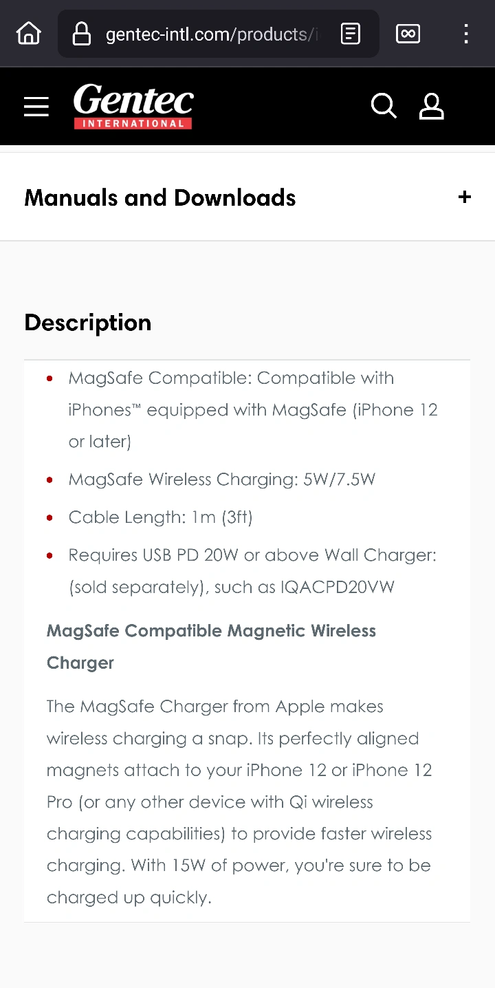The width and height of the screenshot is (495, 988).
Task: Open the tabs switcher infinity icon
Action: tap(408, 33)
